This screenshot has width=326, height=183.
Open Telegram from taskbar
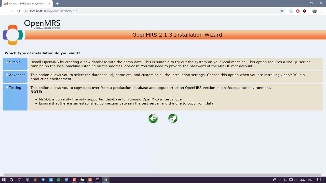(x=43, y=180)
